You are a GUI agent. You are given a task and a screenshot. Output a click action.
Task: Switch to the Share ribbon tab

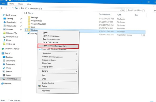pos(21,4)
